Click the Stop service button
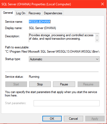This screenshot has width=107, height=124. click(x=40, y=84)
